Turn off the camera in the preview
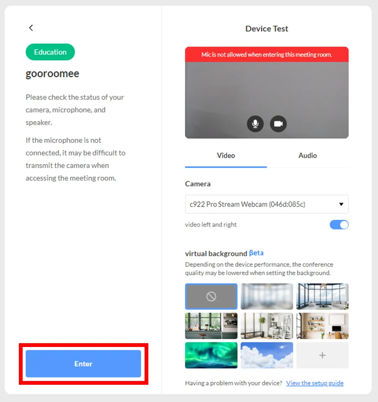Screen dimensions: 378x402 [278, 124]
